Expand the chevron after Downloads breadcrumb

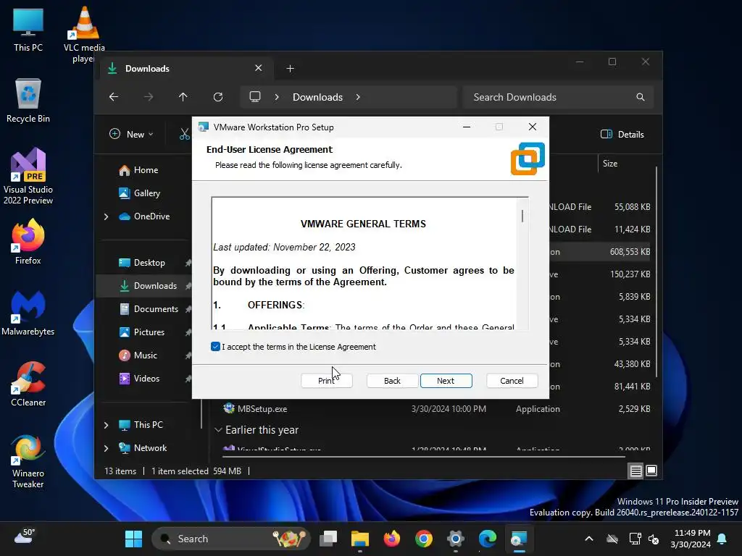pyautogui.click(x=358, y=97)
